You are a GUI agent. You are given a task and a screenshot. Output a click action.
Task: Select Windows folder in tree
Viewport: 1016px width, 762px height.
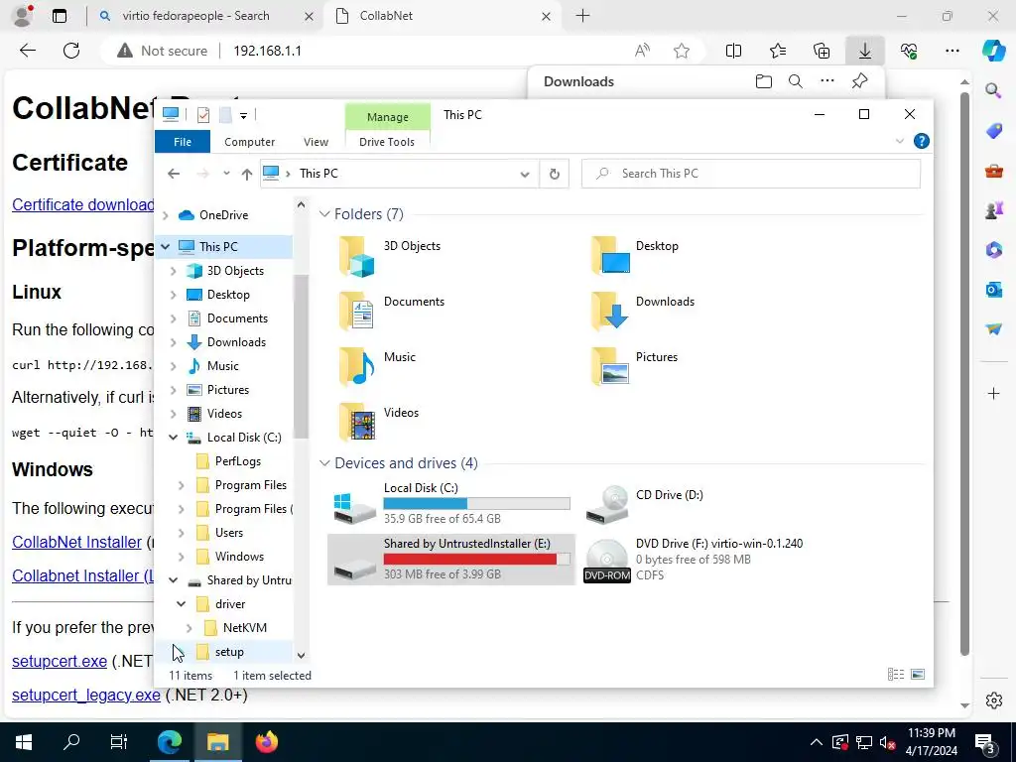click(x=239, y=557)
